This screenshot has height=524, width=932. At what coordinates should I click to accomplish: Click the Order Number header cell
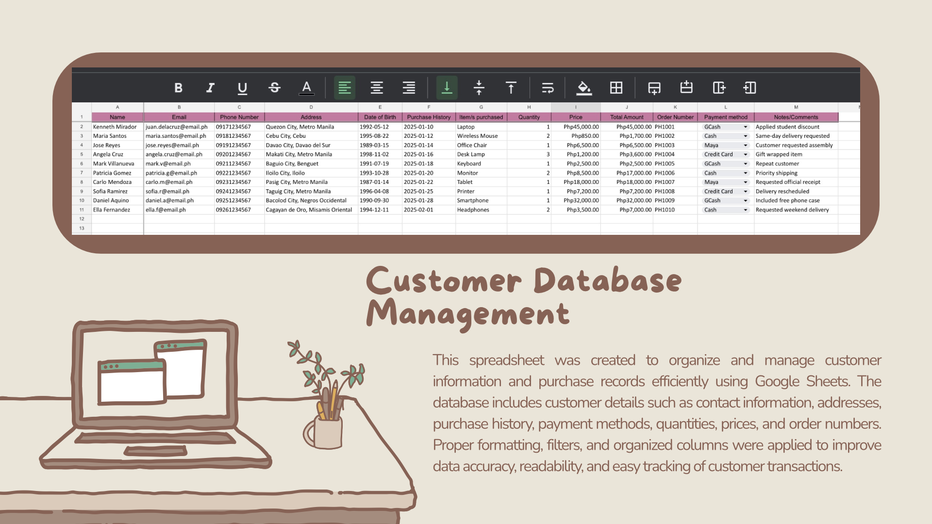click(675, 117)
